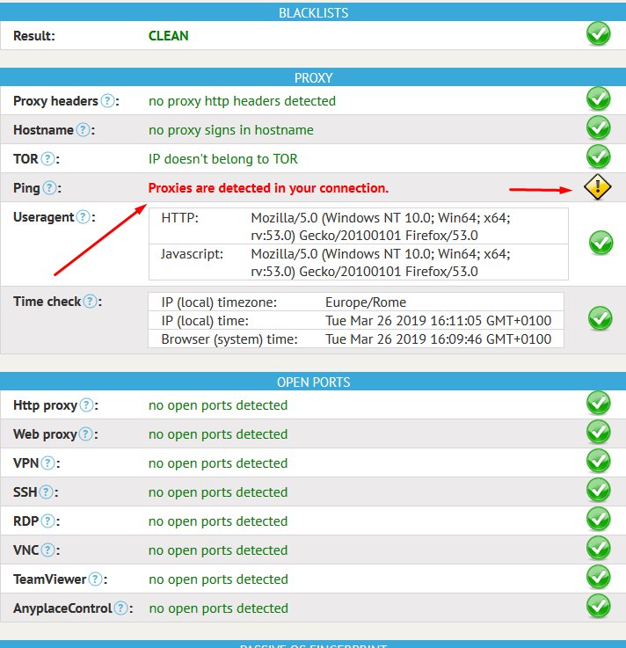Click the yellow warning icon in Ping row
This screenshot has height=648, width=626.
point(598,187)
